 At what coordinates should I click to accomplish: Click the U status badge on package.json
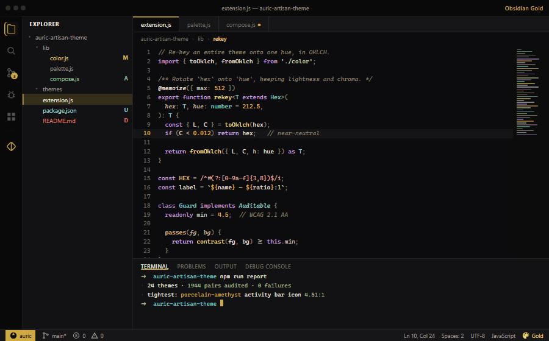click(x=126, y=110)
